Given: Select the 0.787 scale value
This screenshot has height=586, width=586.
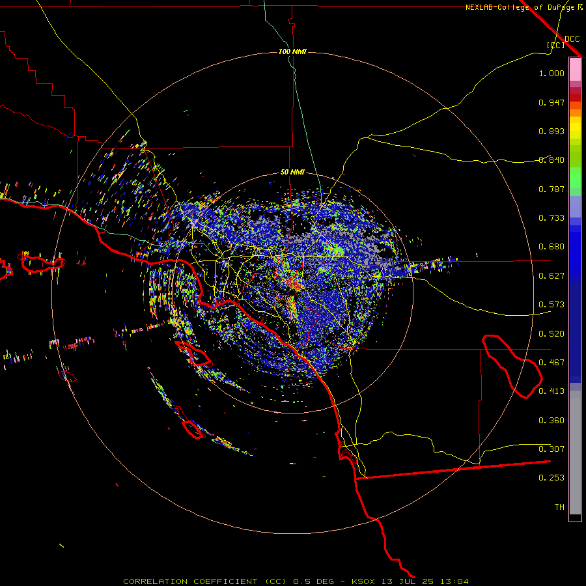Looking at the screenshot, I should (551, 189).
